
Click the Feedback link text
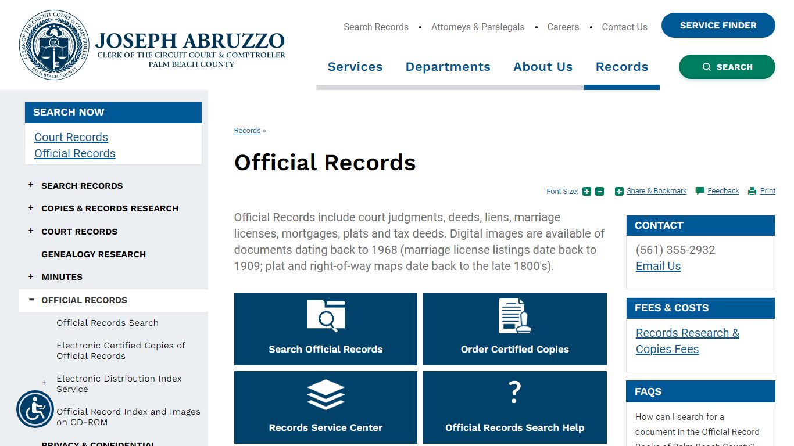click(x=724, y=191)
